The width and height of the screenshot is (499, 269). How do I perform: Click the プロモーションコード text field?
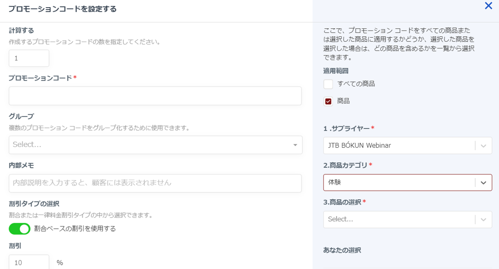pyautogui.click(x=155, y=96)
